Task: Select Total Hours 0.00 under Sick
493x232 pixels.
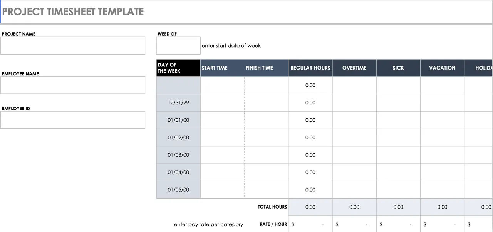Action: point(398,207)
